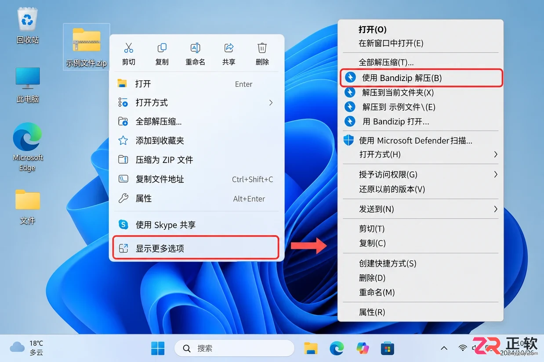Show hidden tray icons chevron

[x=444, y=348]
